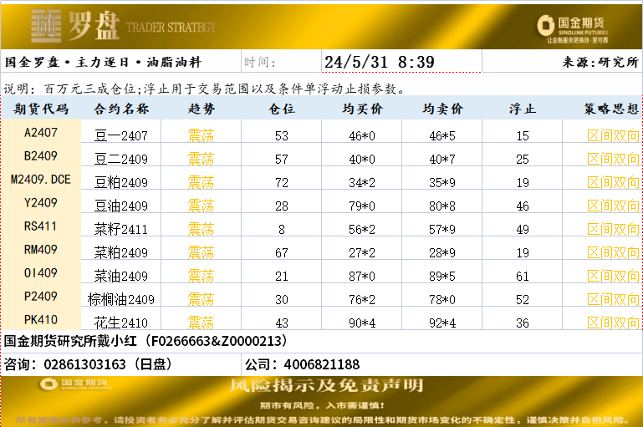The image size is (643, 427).
Task: Click the 期货代码 column header
Action: [41, 109]
